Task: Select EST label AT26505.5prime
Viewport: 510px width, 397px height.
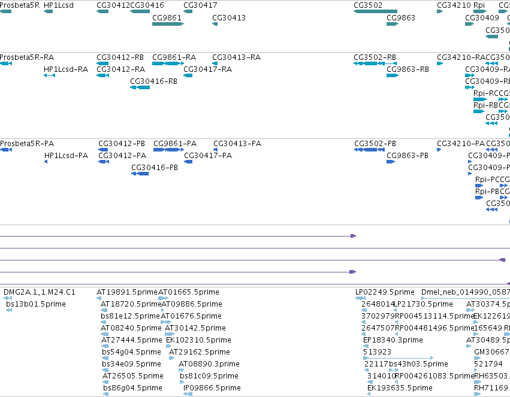Action: pyautogui.click(x=132, y=376)
